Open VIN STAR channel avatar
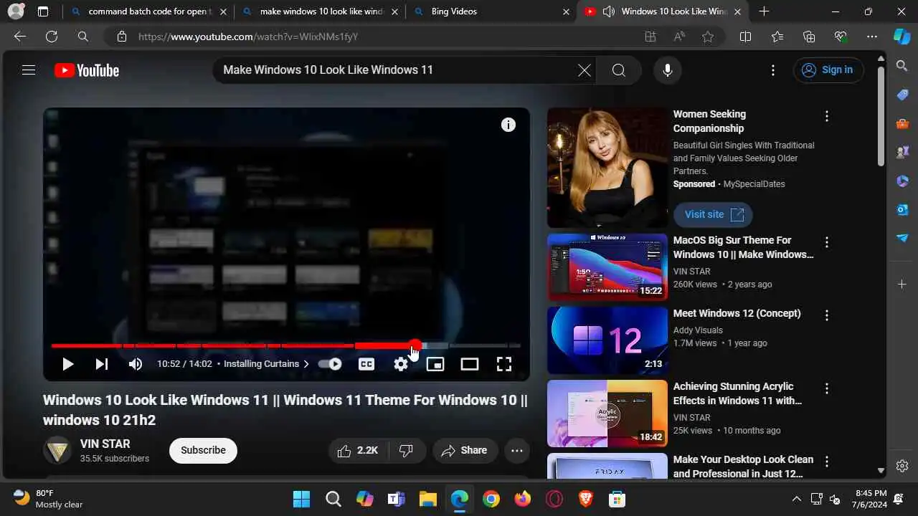 coord(57,450)
